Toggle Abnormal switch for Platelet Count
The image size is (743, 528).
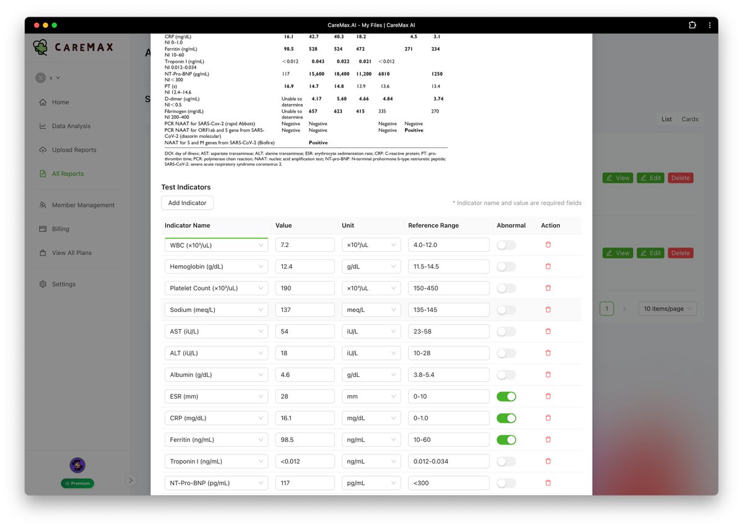506,288
